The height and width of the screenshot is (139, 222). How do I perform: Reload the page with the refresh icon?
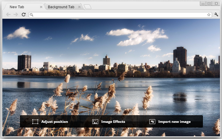pyautogui.click(x=24, y=14)
